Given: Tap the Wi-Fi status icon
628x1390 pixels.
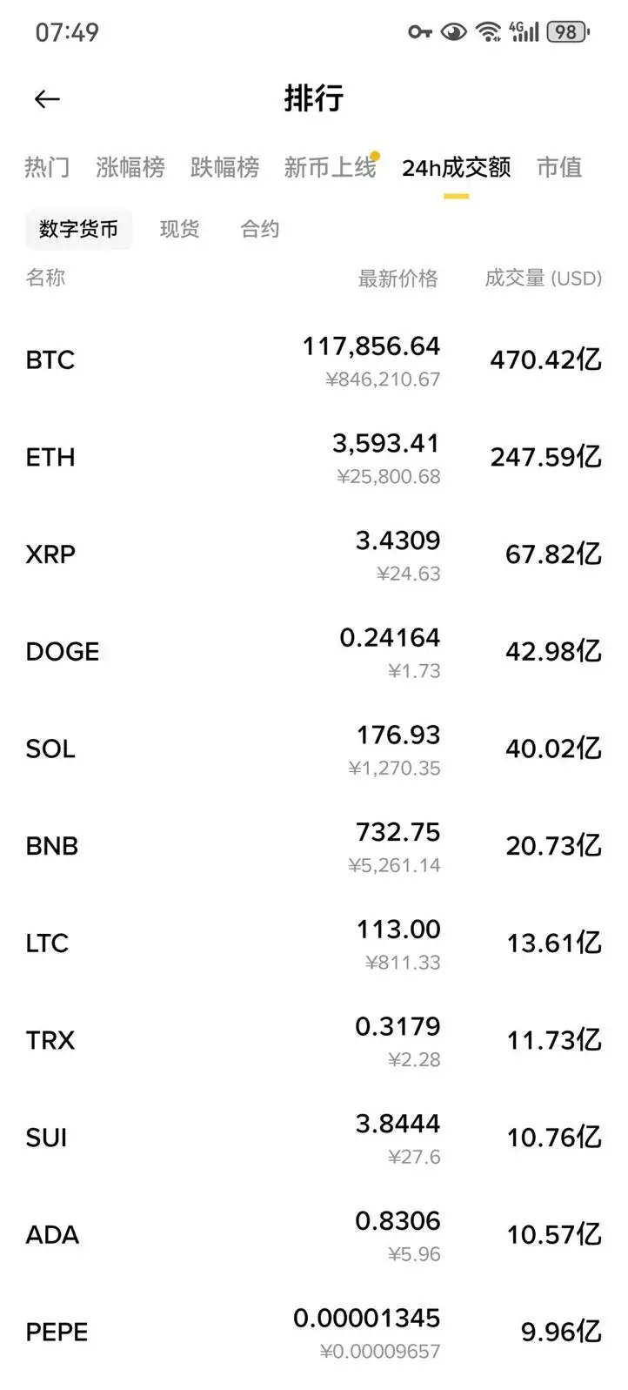Looking at the screenshot, I should point(489,32).
